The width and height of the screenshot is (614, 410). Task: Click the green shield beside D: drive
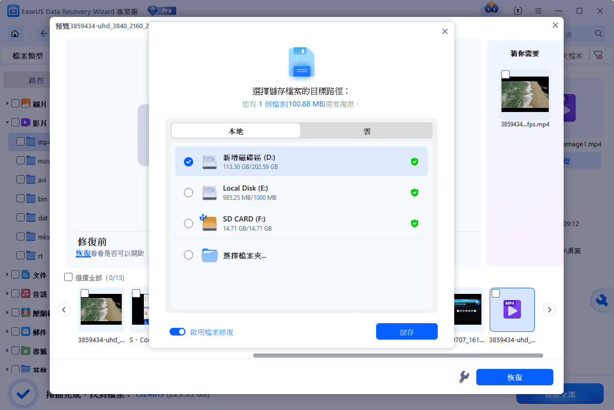coord(414,162)
